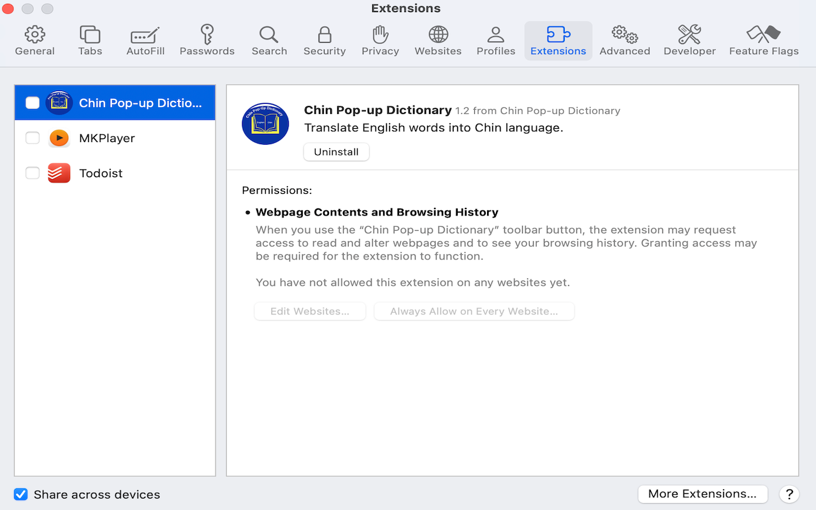Open the AutoFill preferences pane
Image resolution: width=816 pixels, height=510 pixels.
(145, 41)
